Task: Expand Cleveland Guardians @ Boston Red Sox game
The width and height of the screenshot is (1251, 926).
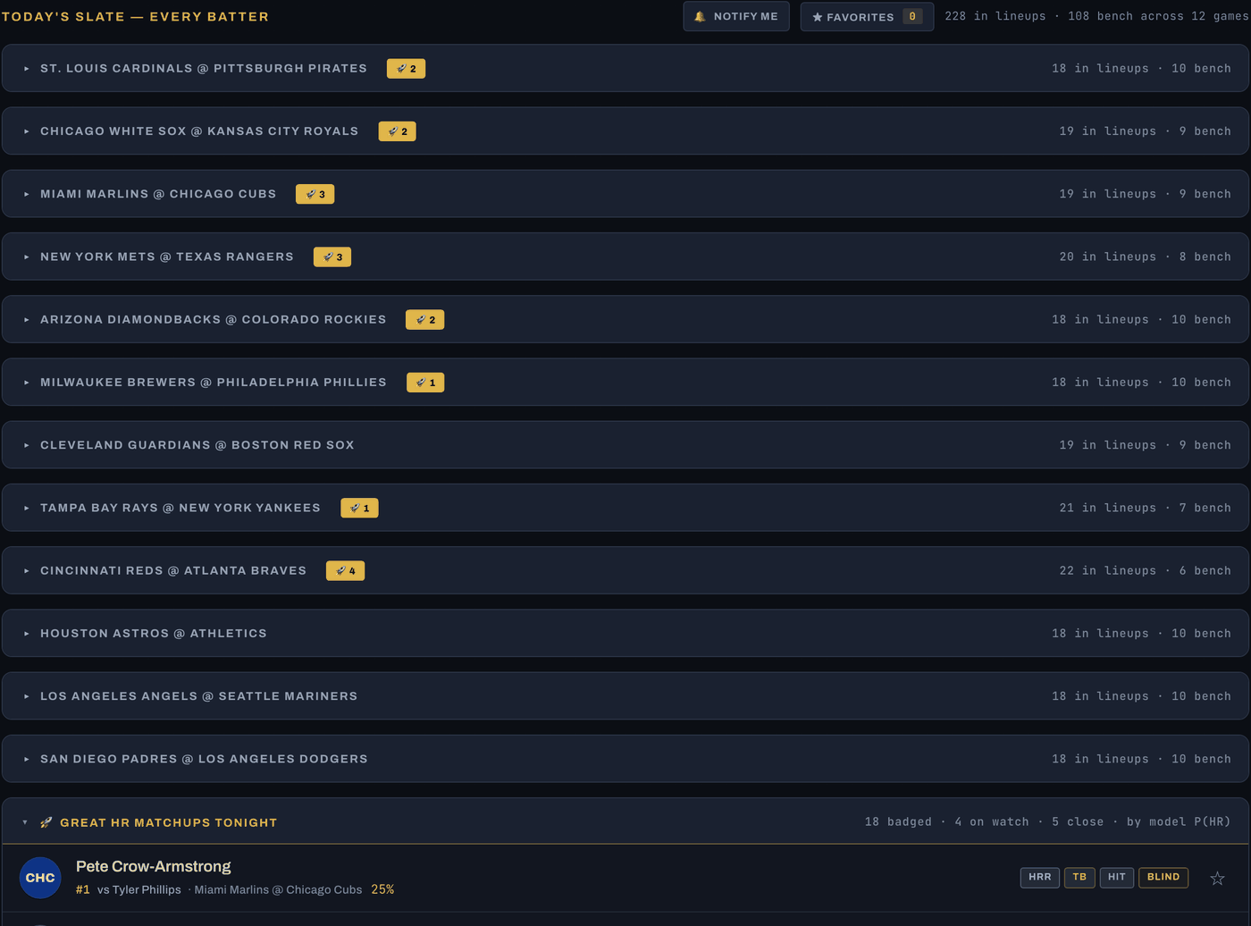Action: tap(625, 444)
